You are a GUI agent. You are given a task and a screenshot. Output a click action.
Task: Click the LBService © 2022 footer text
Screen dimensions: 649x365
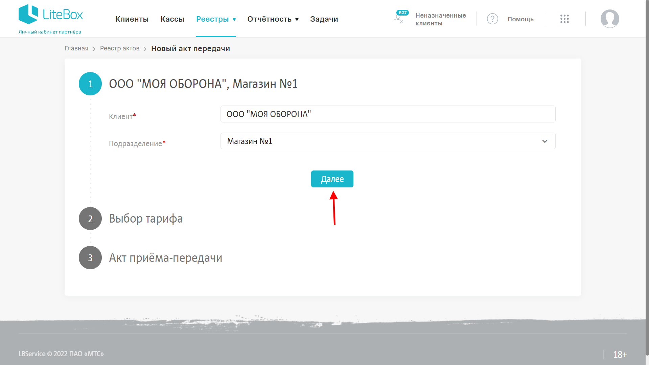[x=61, y=354]
